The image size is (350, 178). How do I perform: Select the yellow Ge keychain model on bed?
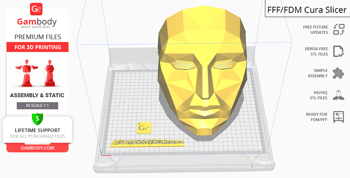[144, 128]
